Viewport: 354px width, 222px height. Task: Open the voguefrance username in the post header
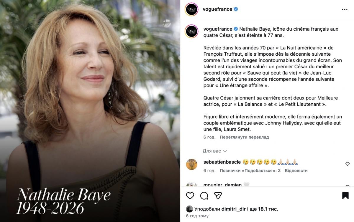[x=217, y=9]
